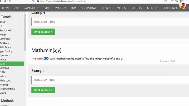
Task: Open the PHP tutorial tab
Action: pos(73,8)
